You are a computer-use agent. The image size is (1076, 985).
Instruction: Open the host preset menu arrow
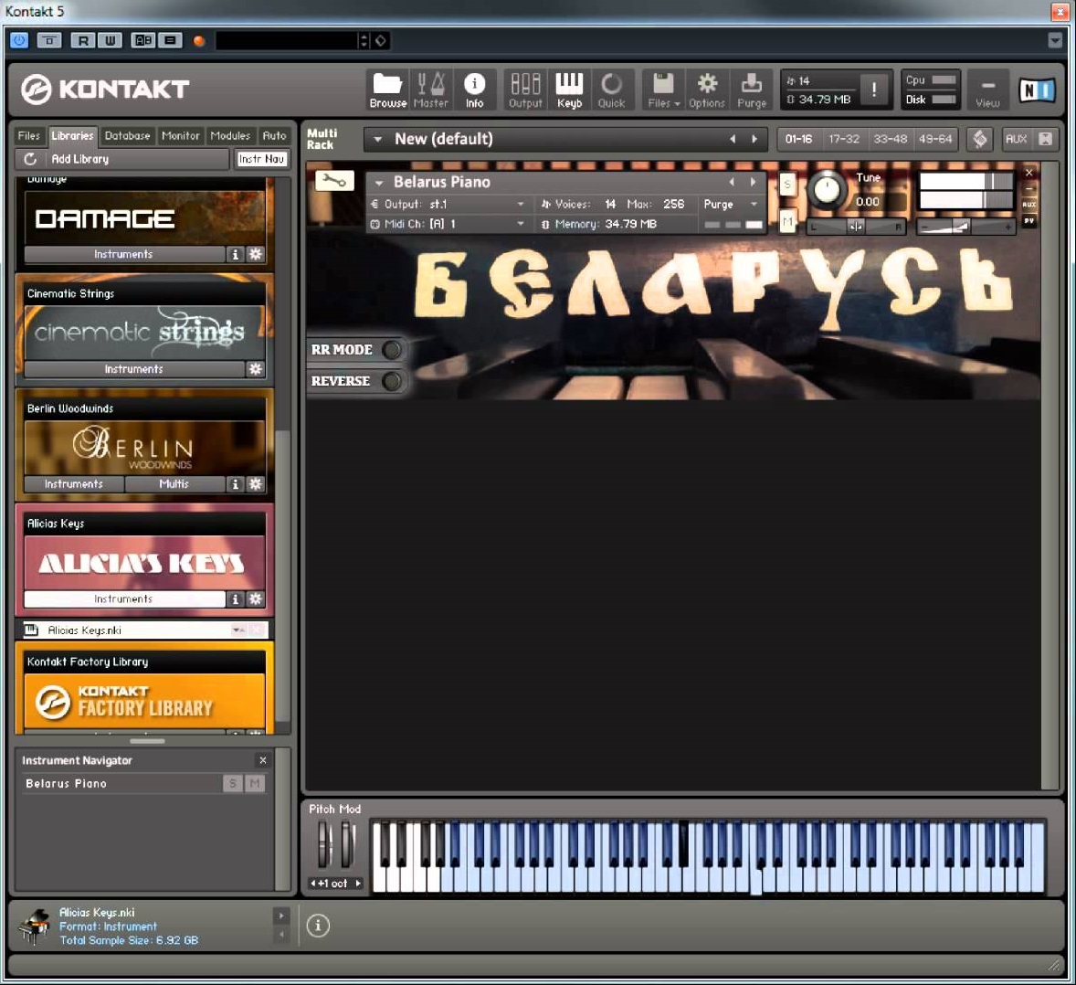1055,40
